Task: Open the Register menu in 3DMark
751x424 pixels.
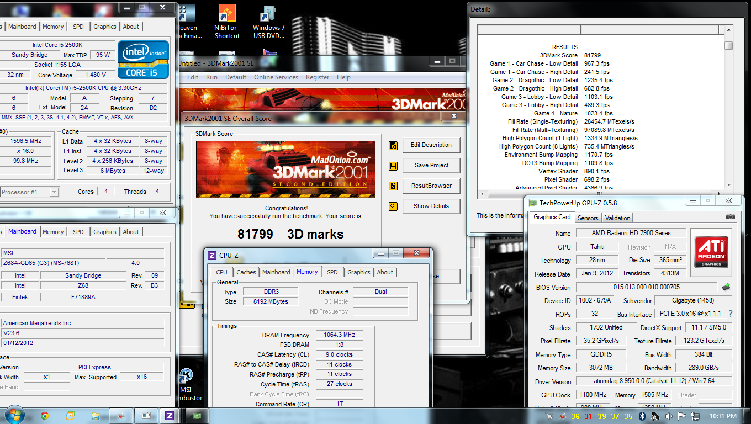Action: pyautogui.click(x=318, y=77)
